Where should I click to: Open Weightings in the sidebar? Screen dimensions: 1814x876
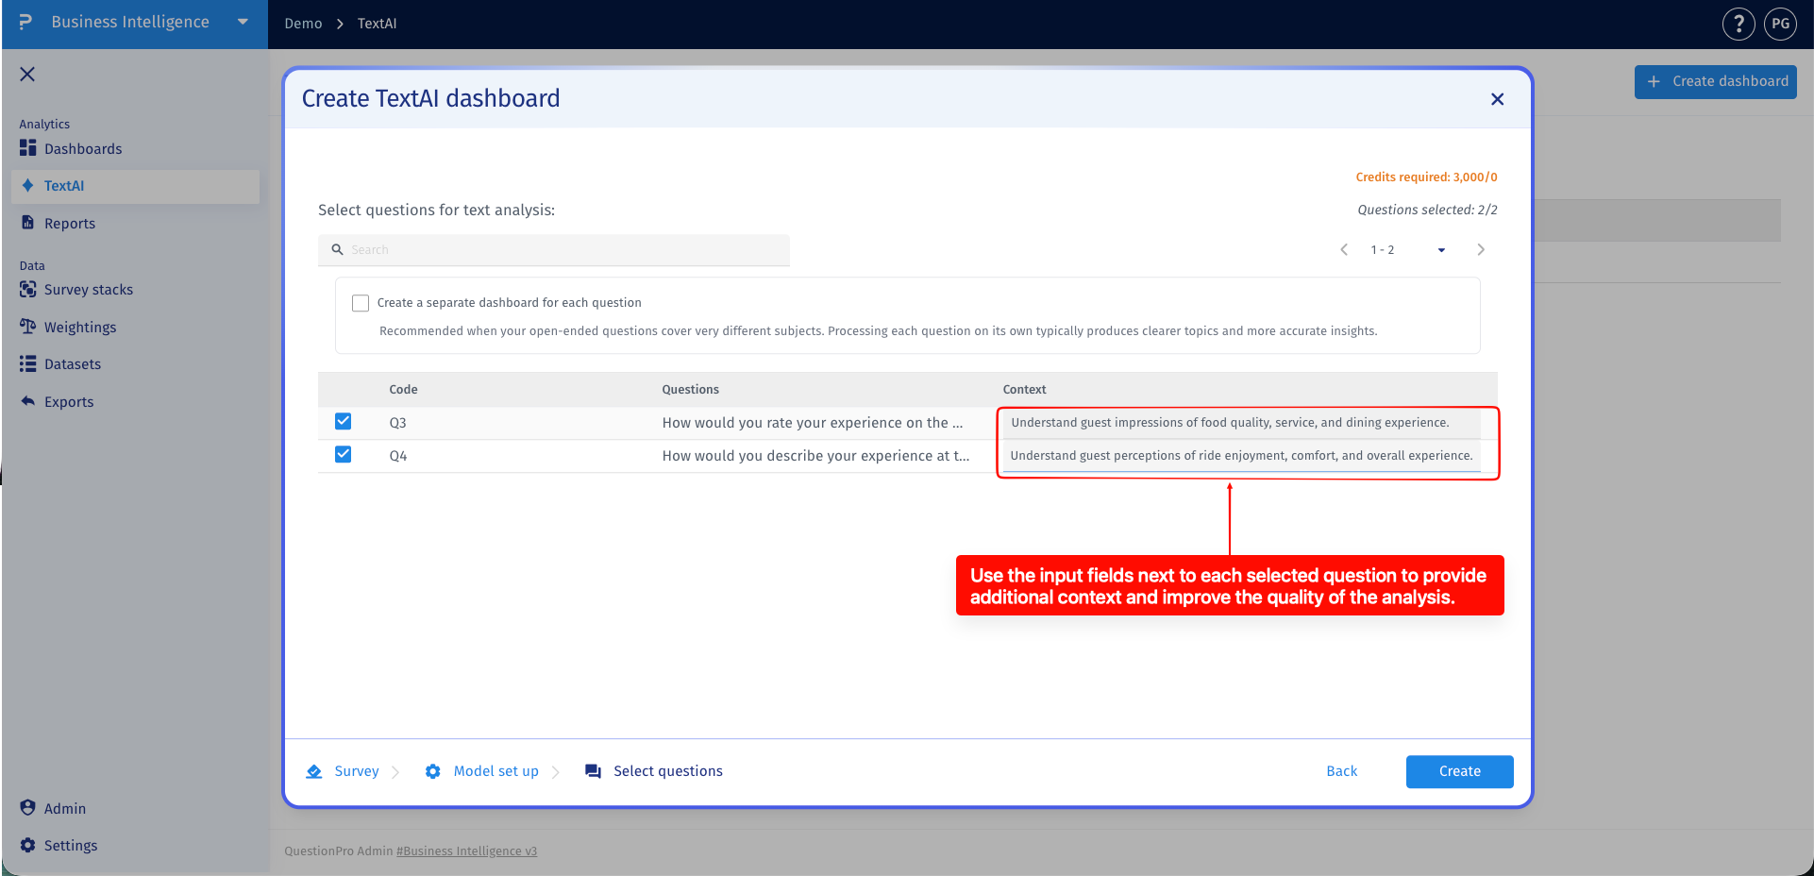[x=80, y=328]
